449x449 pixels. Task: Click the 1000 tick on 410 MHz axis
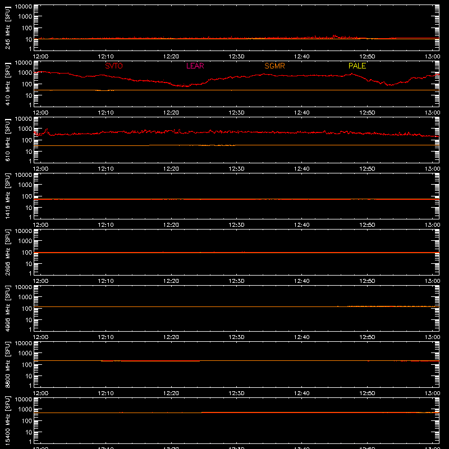click(x=25, y=73)
